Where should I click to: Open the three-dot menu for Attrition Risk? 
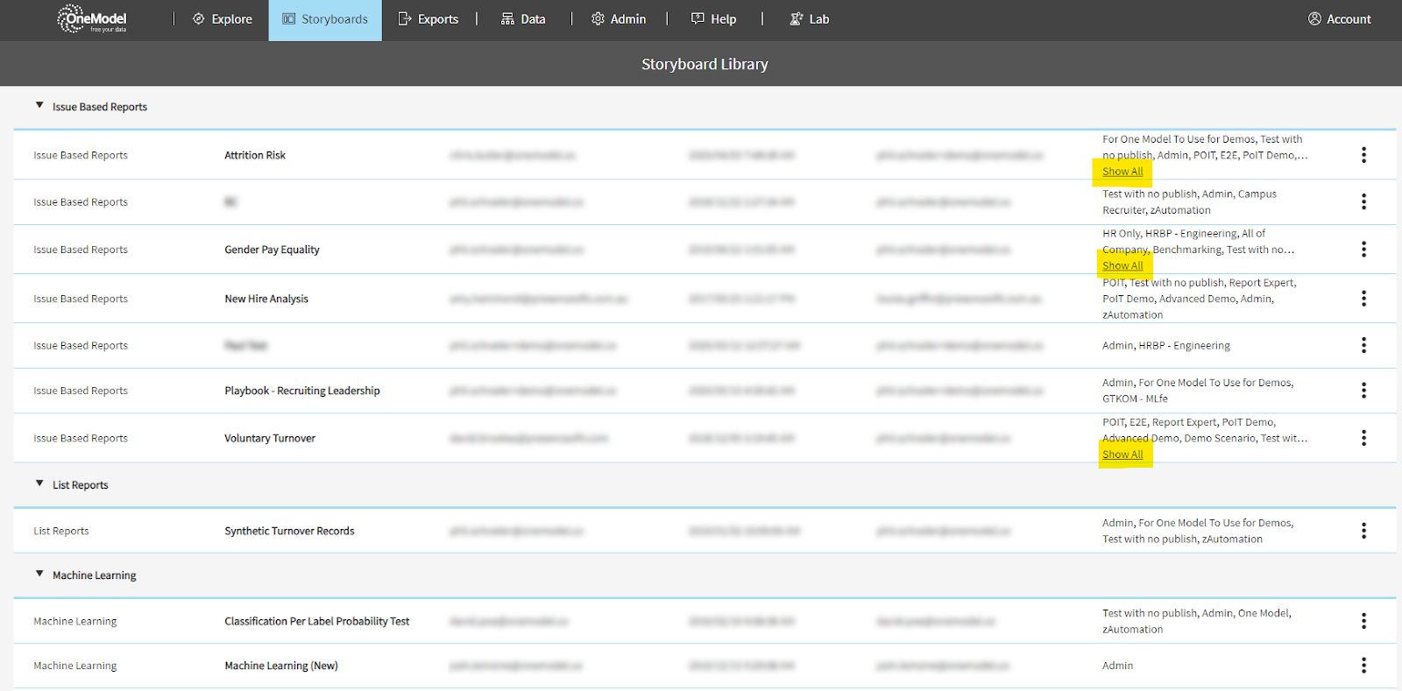[1363, 155]
